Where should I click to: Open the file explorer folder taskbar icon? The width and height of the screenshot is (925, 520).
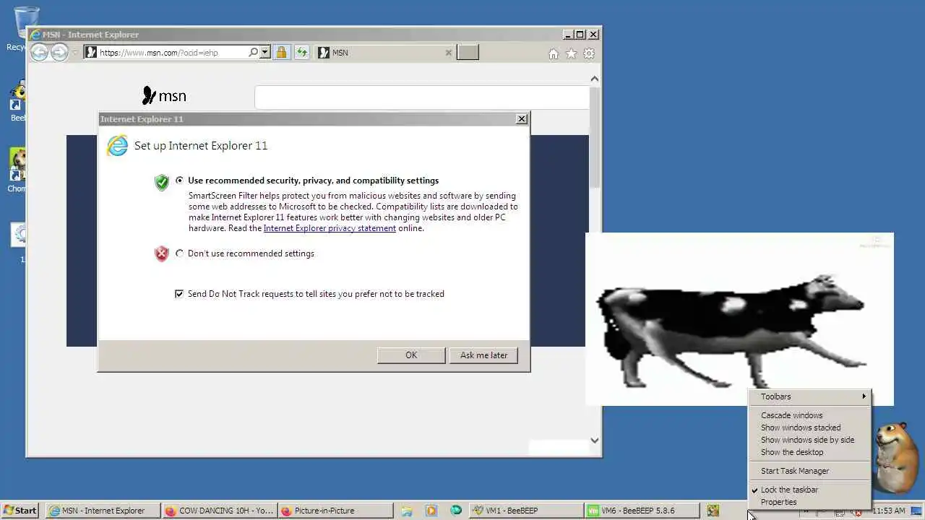407,511
